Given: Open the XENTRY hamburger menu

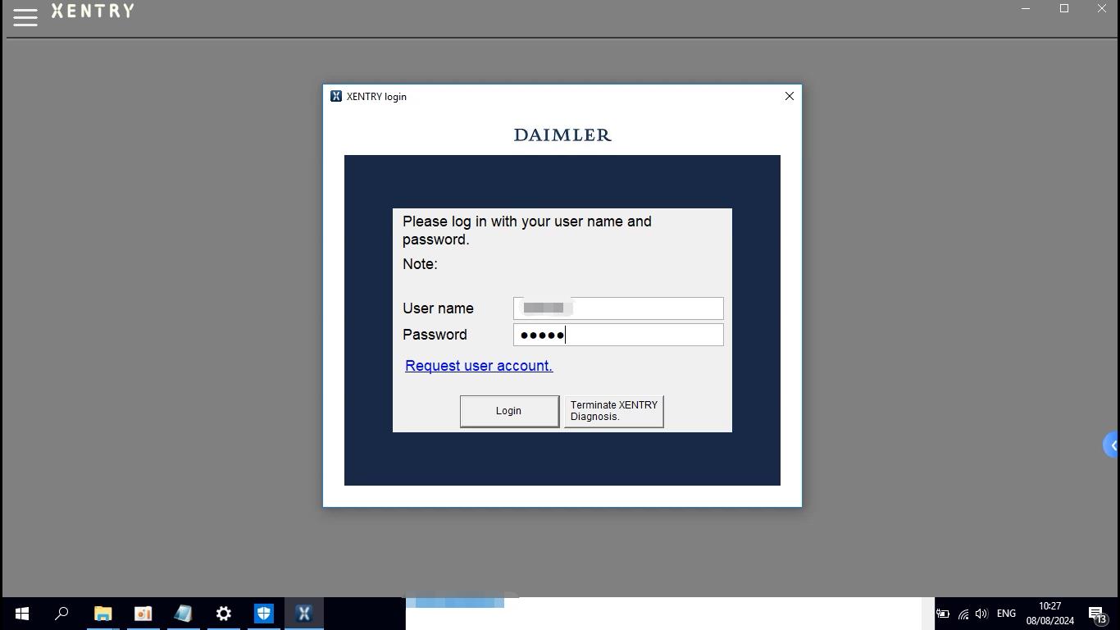Looking at the screenshot, I should [25, 17].
